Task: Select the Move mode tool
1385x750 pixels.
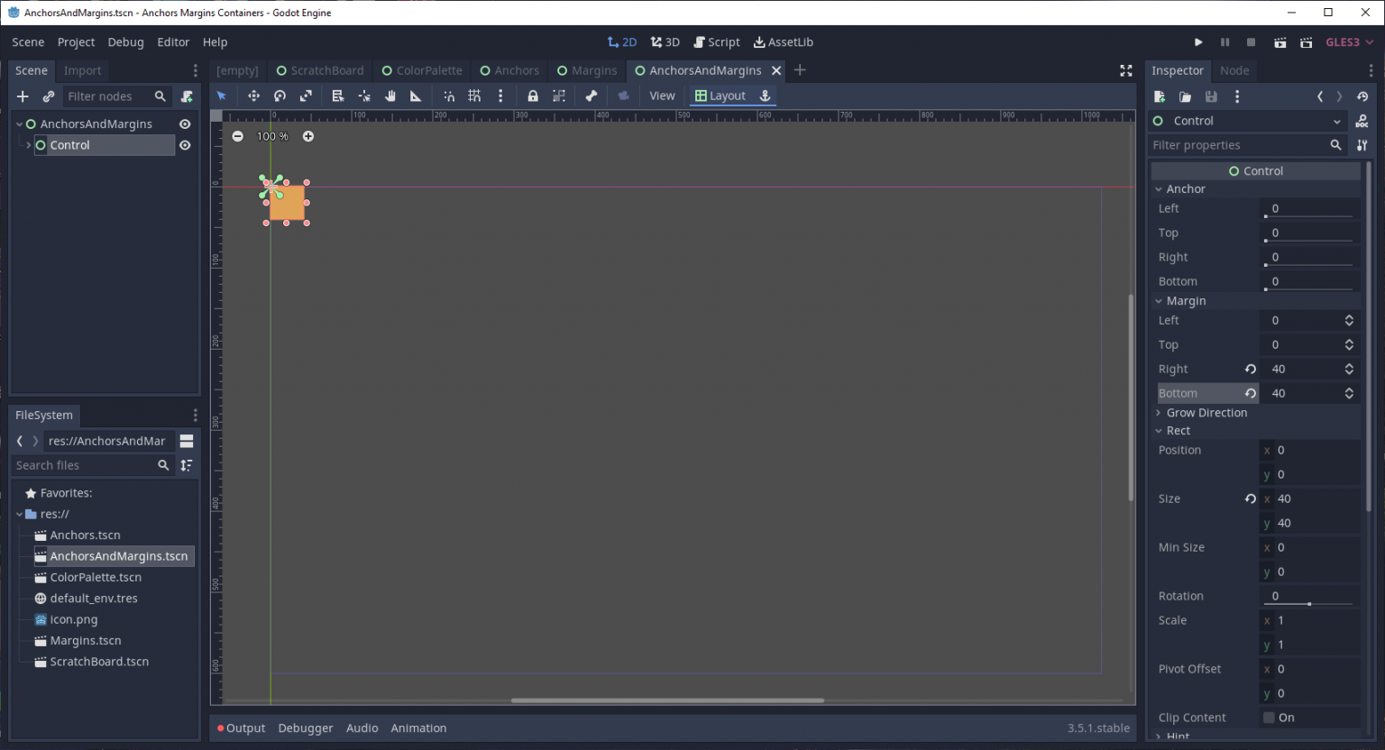Action: [253, 96]
